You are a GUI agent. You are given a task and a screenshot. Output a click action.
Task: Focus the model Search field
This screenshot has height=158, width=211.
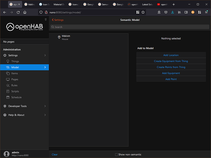click(130, 27)
